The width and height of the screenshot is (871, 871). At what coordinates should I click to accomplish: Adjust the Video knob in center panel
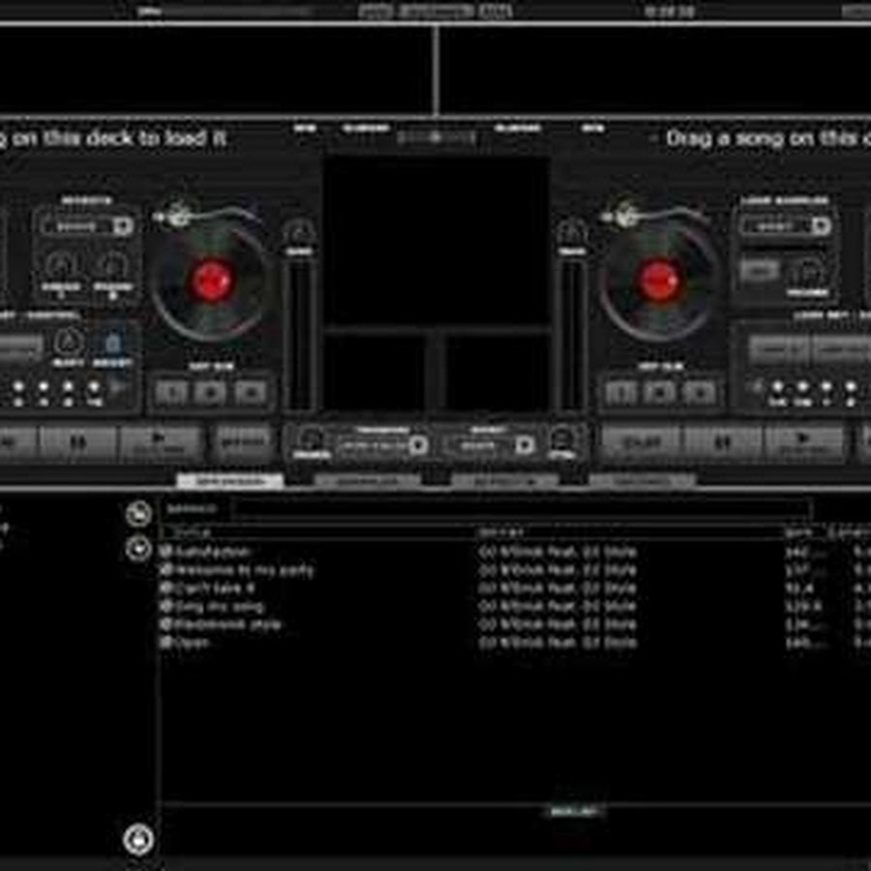coord(310,438)
